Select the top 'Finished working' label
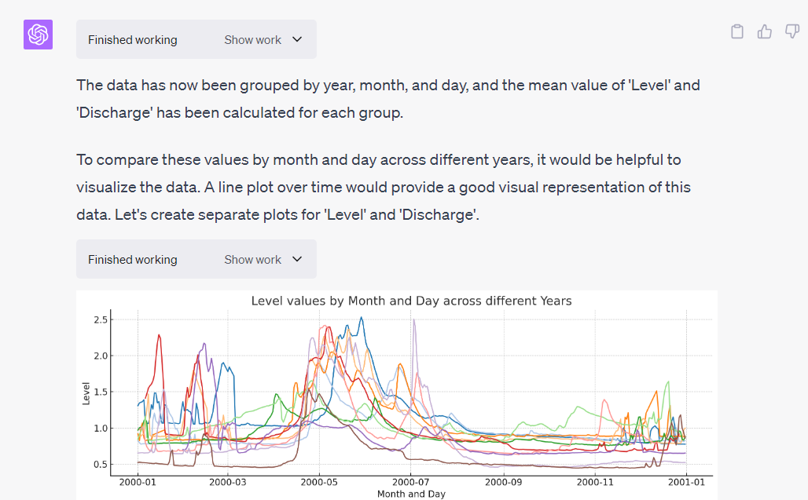Screen dimensions: 808x500 pyautogui.click(x=132, y=39)
